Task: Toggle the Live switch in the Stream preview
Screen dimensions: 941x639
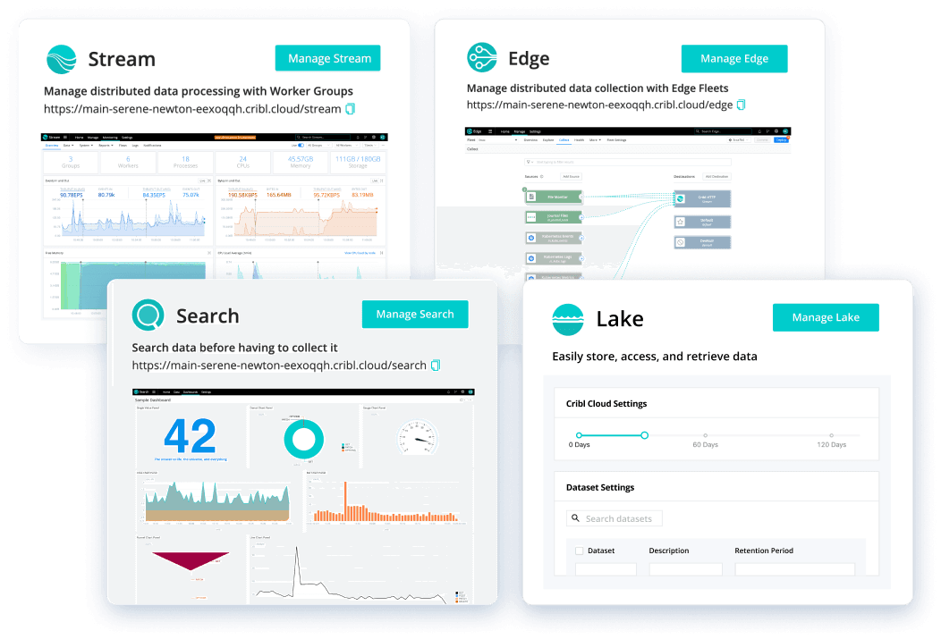Action: coord(301,145)
